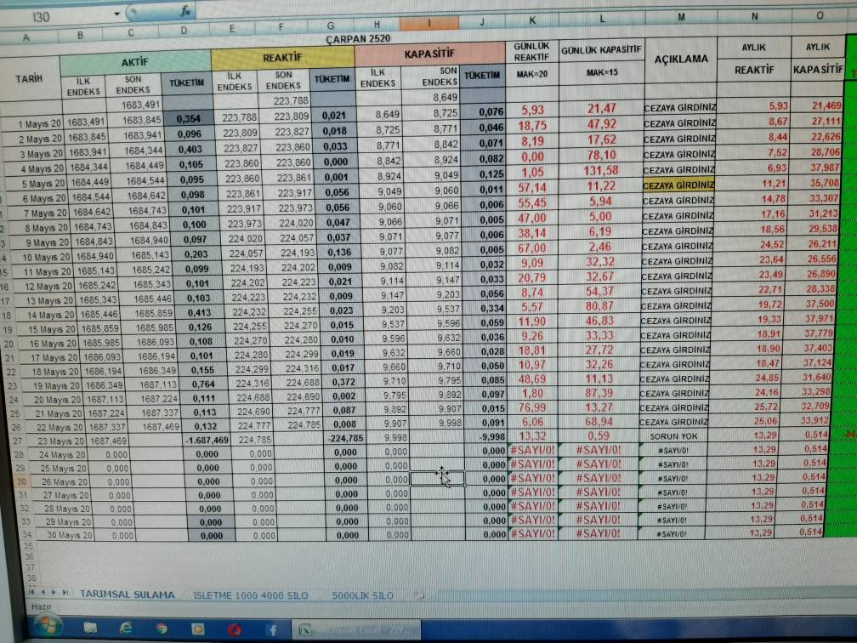Click the fx insert function button
This screenshot has width=857, height=643.
[x=185, y=11]
